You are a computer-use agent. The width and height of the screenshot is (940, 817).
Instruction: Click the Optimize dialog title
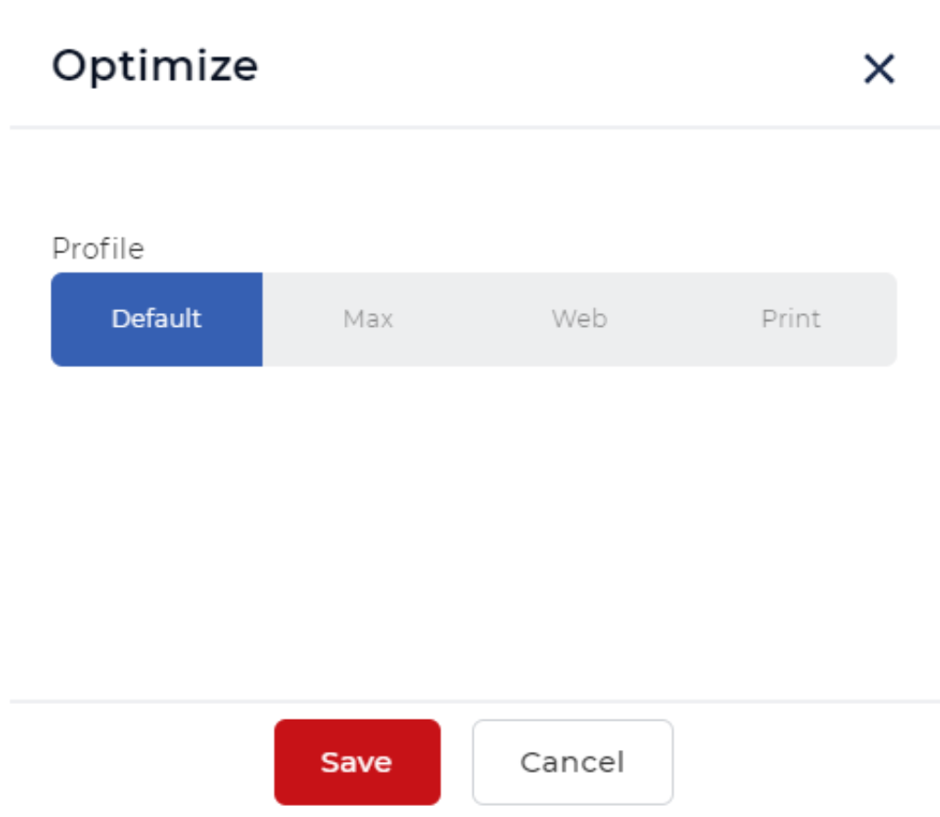154,67
